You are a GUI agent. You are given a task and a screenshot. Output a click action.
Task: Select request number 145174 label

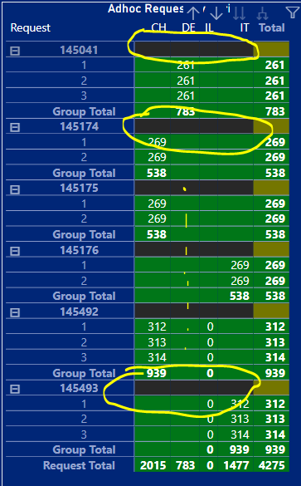(x=80, y=126)
